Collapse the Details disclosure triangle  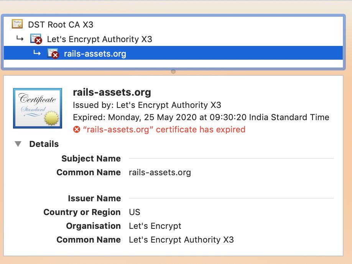pyautogui.click(x=18, y=144)
